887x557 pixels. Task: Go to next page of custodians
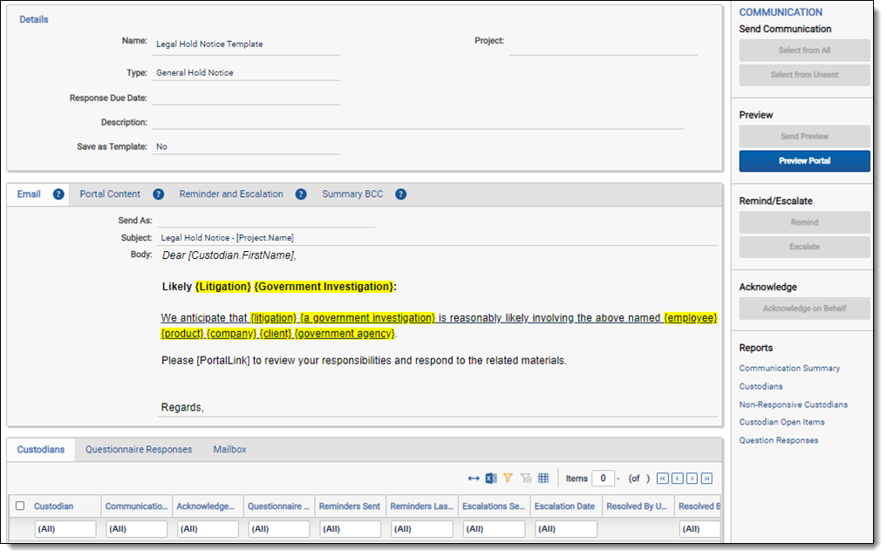(693, 479)
